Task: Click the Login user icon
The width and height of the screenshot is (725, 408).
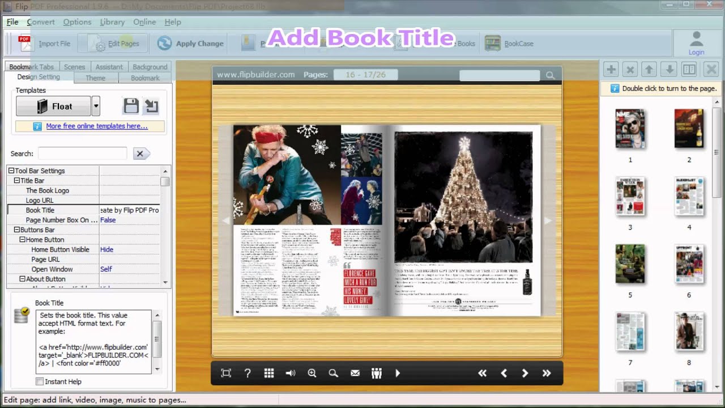Action: coord(696,44)
